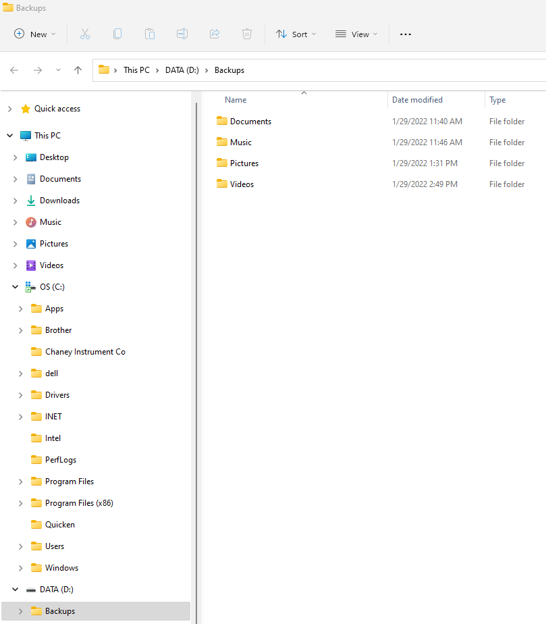Click the Desktop icon in sidebar
This screenshot has height=624, width=546.
tap(31, 157)
